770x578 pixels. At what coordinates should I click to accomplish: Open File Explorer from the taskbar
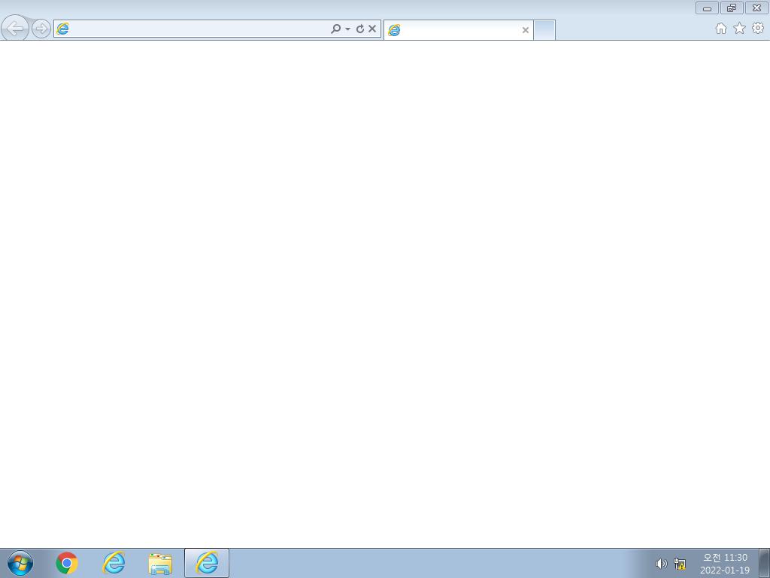160,563
